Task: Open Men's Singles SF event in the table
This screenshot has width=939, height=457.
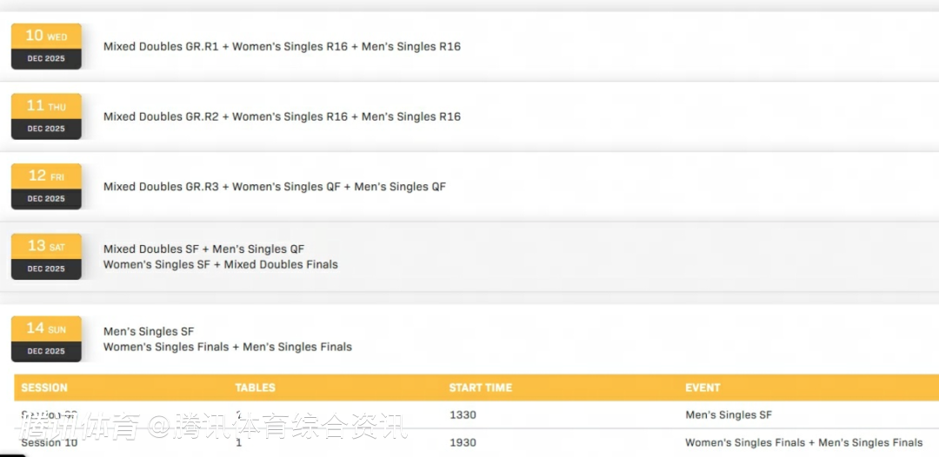Action: [x=728, y=415]
